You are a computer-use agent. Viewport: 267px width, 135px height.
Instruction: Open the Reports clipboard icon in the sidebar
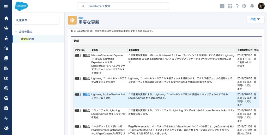click(6, 108)
